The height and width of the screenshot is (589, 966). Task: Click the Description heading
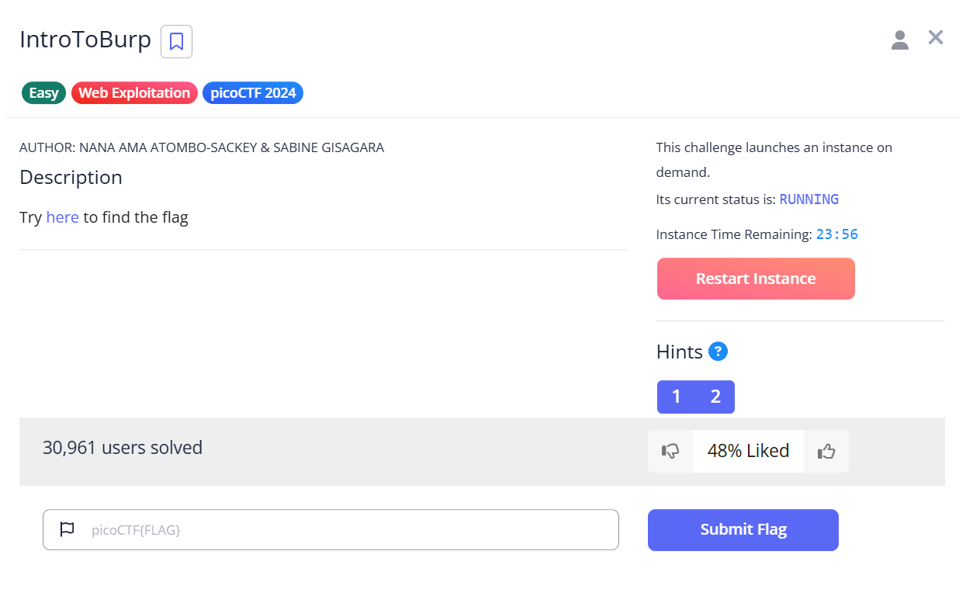(x=71, y=178)
